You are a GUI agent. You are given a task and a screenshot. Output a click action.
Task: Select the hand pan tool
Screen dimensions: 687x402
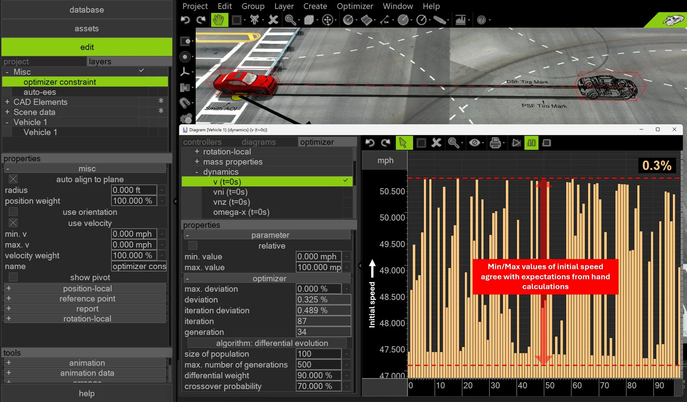(219, 20)
